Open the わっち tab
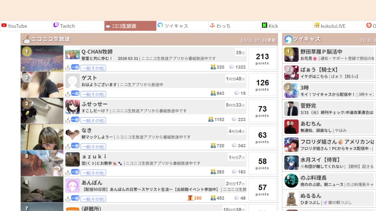 click(235, 26)
